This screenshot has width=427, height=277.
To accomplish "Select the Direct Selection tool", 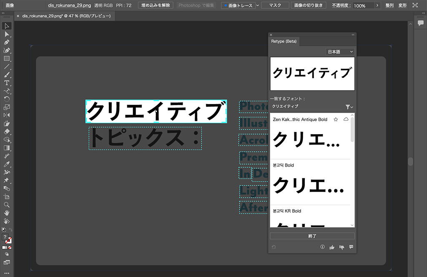I will (x=7, y=34).
